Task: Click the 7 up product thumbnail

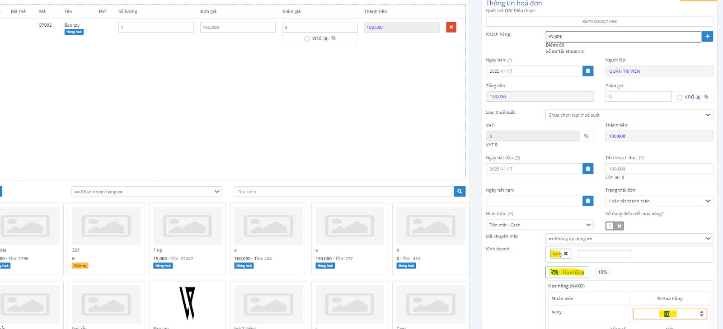Action: 187,226
